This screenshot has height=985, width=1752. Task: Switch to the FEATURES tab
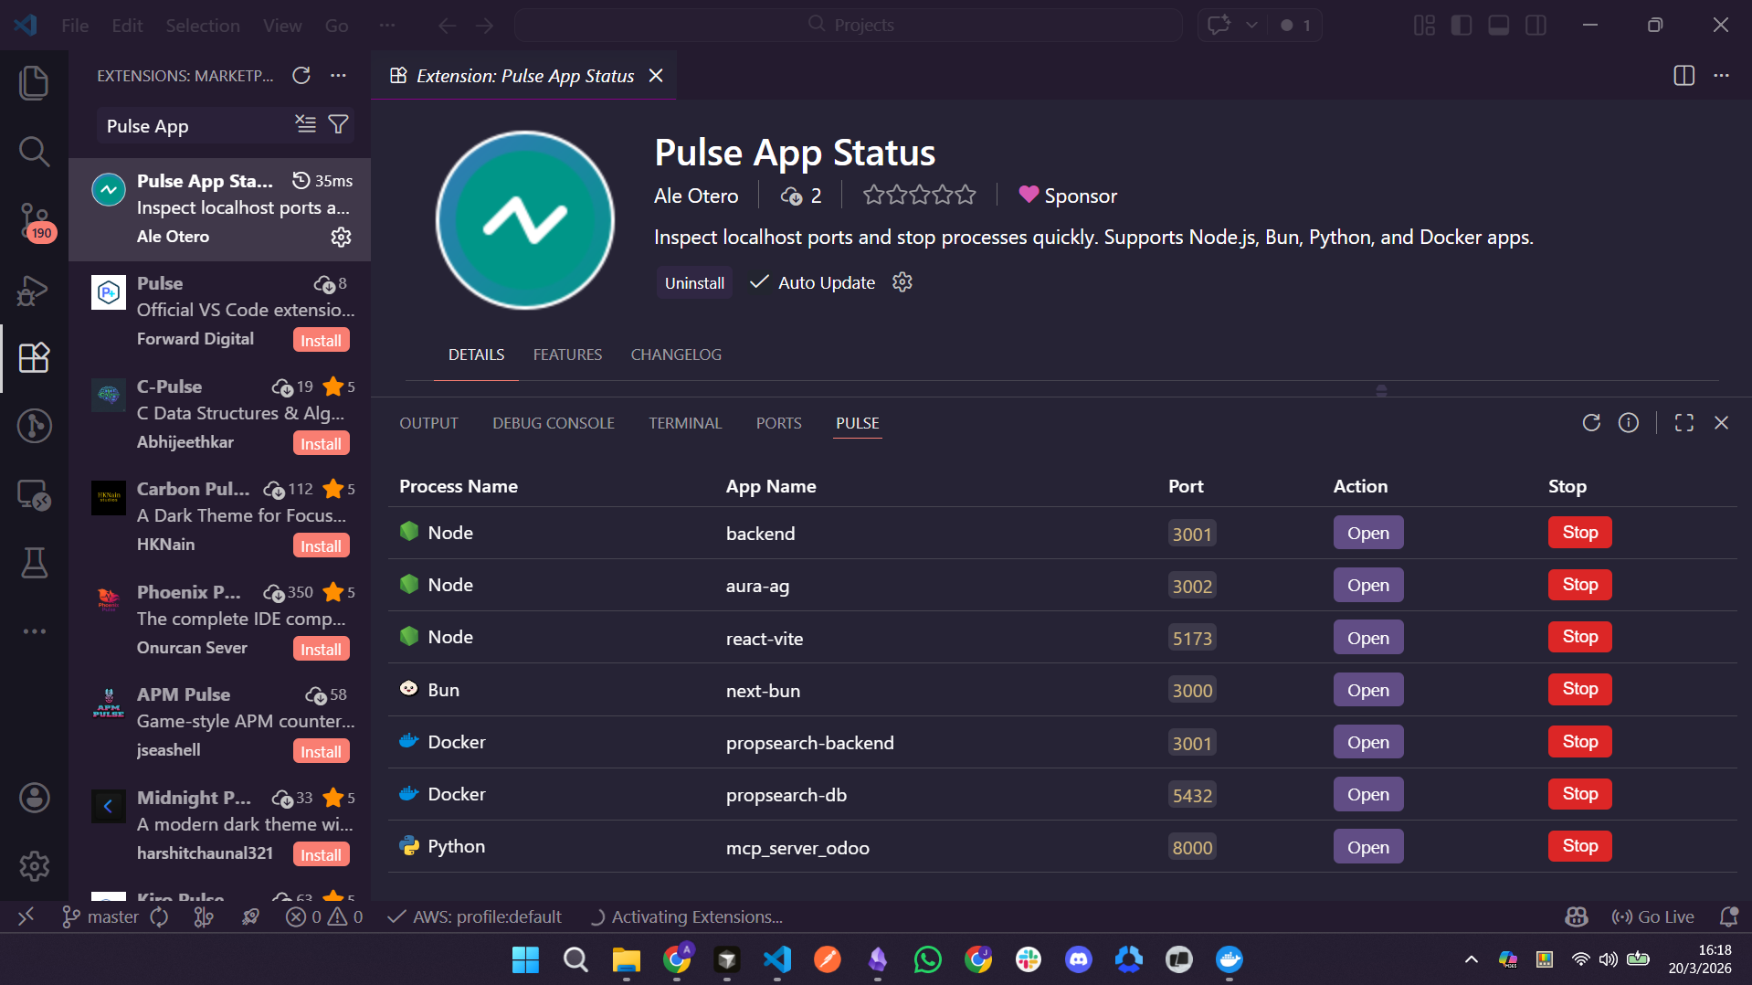click(567, 355)
